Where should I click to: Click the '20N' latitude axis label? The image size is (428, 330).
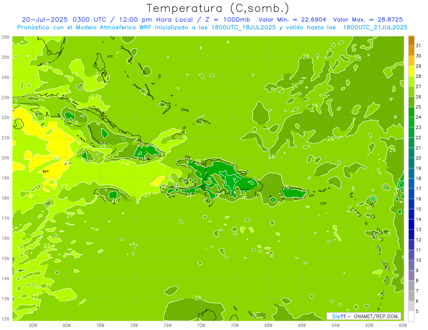(5, 158)
